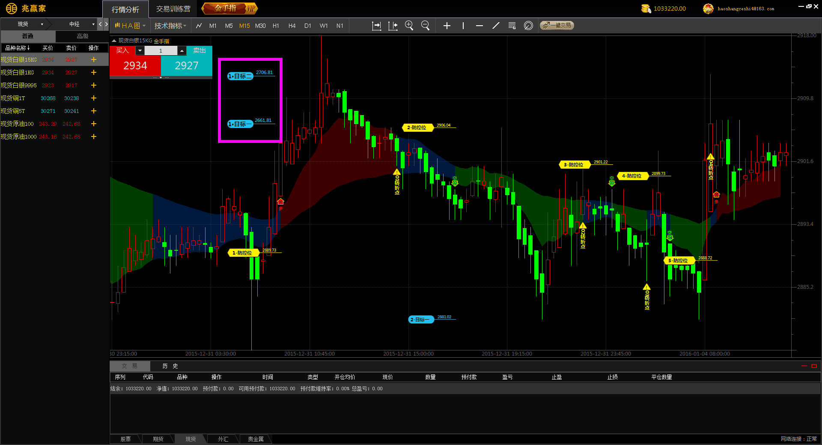
Task: Add order for 现货白银1KG via plus
Action: [94, 72]
